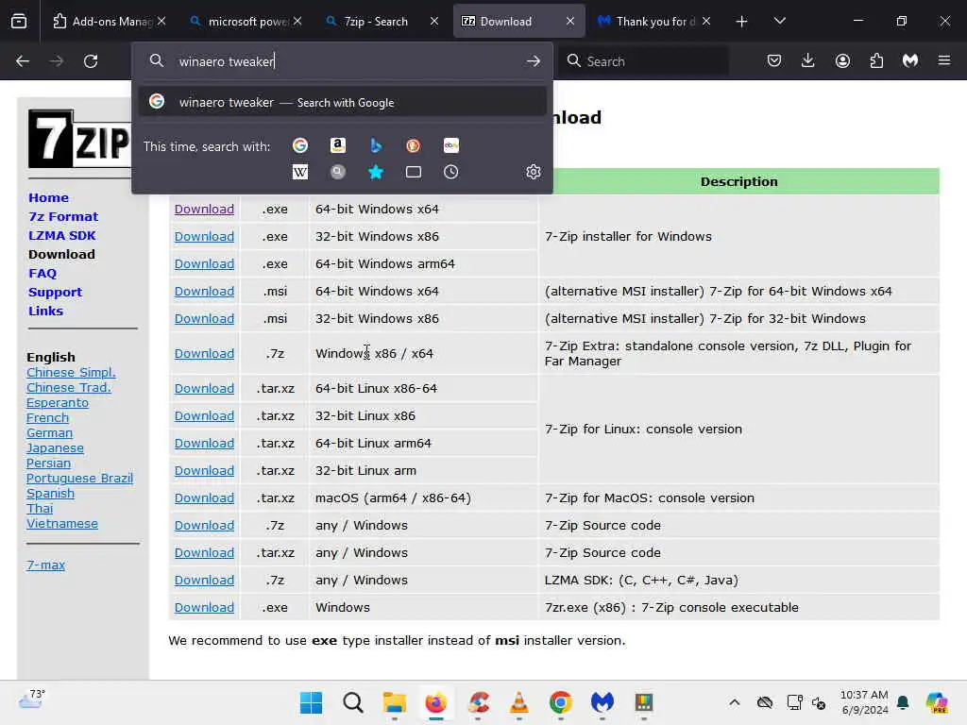This screenshot has width=967, height=725.
Task: Open the notification bell in the taskbar
Action: [x=903, y=702]
